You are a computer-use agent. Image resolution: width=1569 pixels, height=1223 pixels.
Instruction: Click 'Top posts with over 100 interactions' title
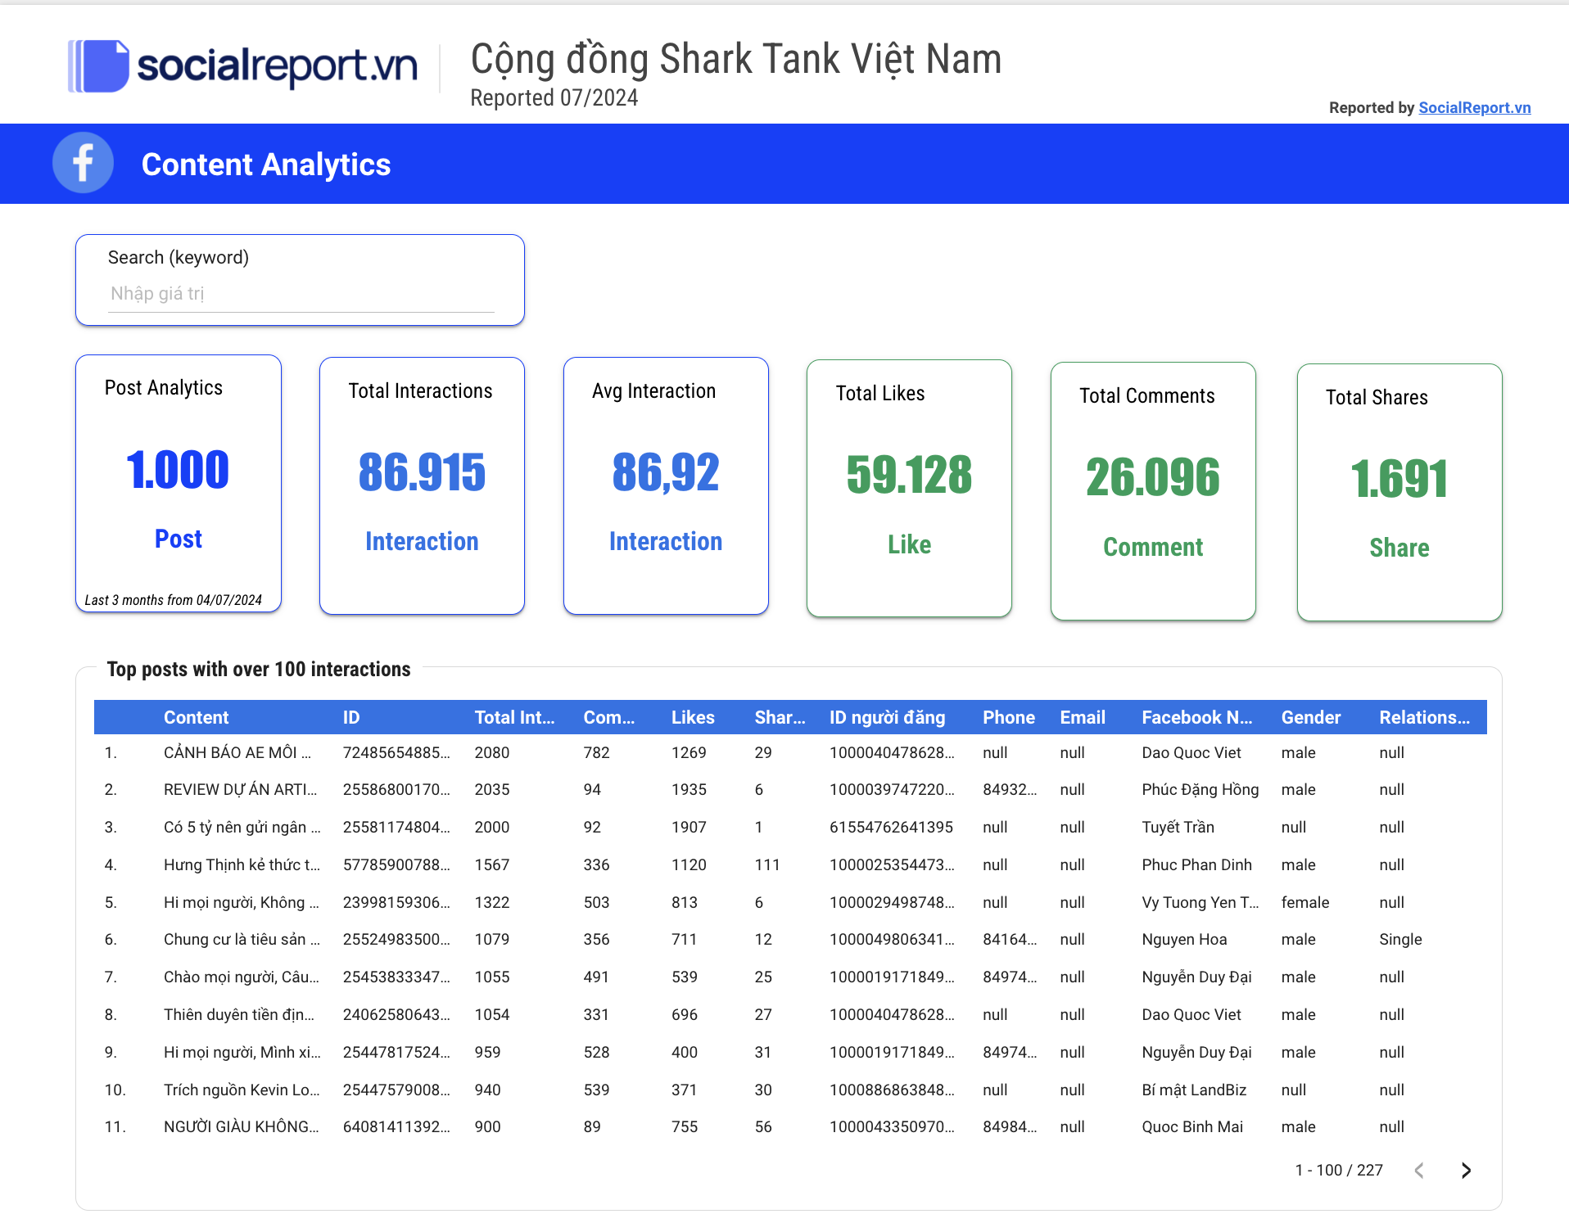click(259, 670)
